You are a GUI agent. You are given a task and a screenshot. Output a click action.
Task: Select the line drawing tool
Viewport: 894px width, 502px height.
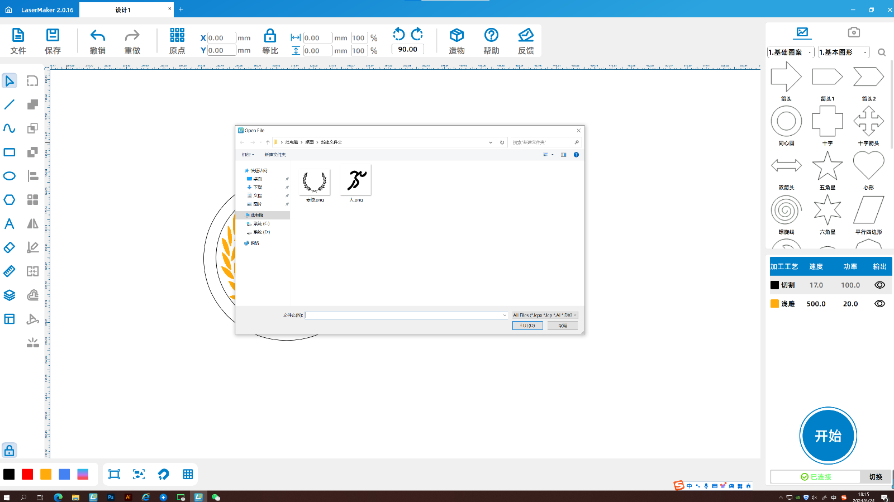9,104
